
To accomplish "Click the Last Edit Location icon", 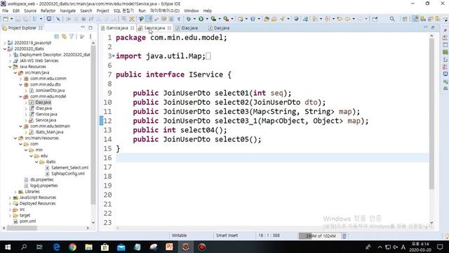I will click(x=340, y=19).
